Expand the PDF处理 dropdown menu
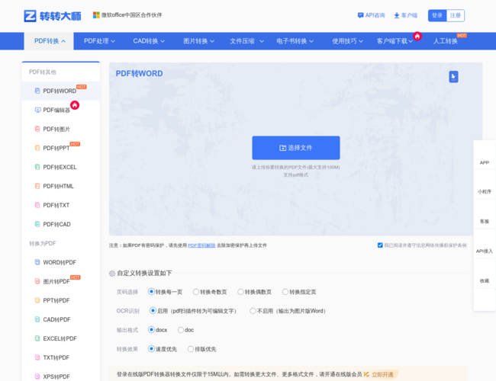The width and height of the screenshot is (496, 381). (100, 41)
